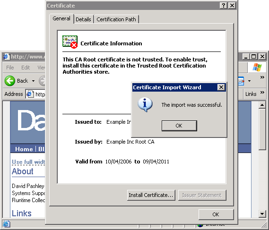
Task: Click the Internet Explorer title bar icon
Action: [x=6, y=57]
